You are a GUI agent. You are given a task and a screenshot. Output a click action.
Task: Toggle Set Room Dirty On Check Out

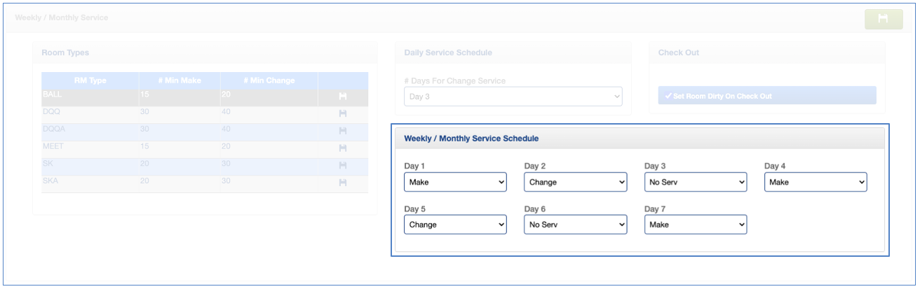tap(766, 96)
